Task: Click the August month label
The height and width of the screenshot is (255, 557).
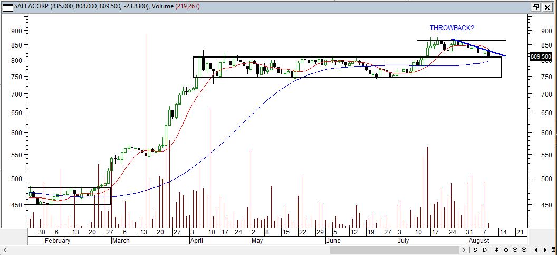Action: pyautogui.click(x=479, y=241)
